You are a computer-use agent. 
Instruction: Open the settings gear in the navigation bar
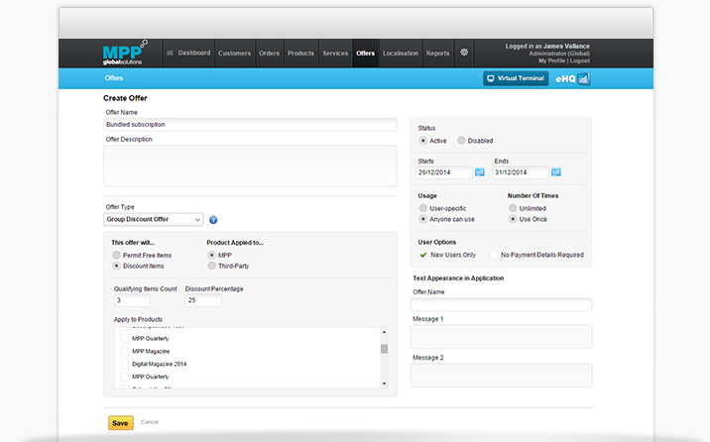(x=464, y=53)
